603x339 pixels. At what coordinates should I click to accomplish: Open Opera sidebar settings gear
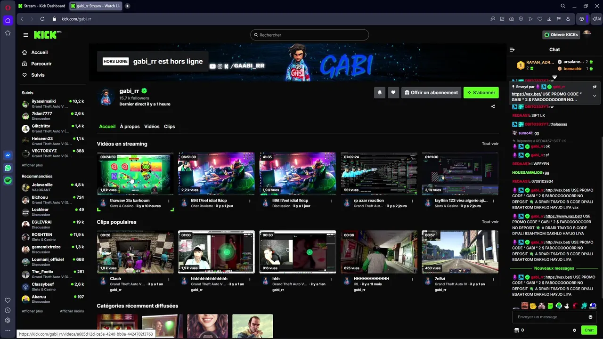(8, 320)
